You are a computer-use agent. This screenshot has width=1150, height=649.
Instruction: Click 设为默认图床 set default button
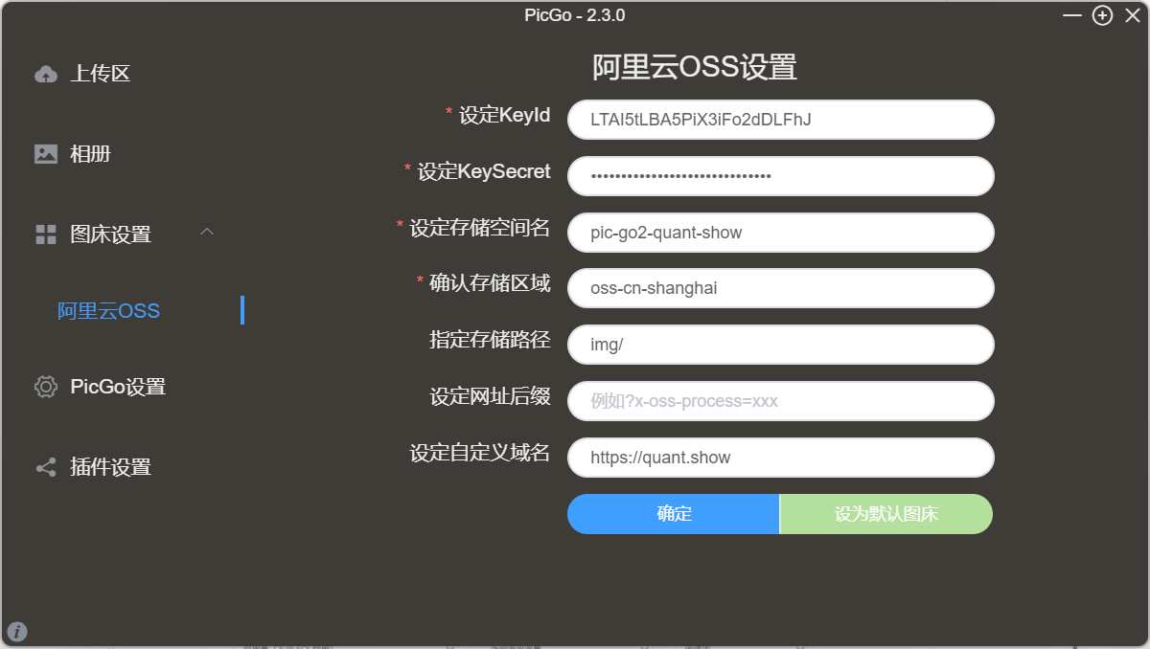click(885, 514)
